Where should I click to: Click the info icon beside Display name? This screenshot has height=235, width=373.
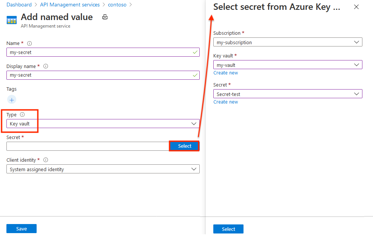46,66
